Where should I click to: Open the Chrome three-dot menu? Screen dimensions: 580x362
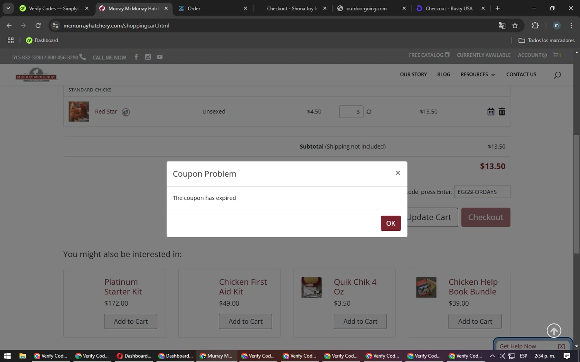coord(571,25)
